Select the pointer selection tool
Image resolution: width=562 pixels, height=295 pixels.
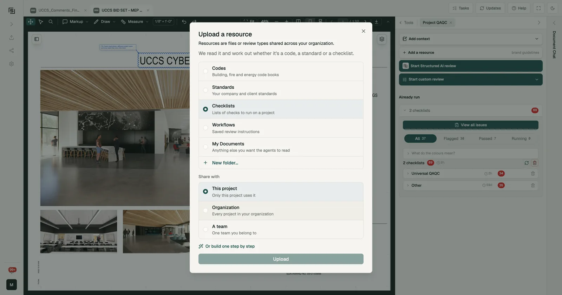(41, 22)
